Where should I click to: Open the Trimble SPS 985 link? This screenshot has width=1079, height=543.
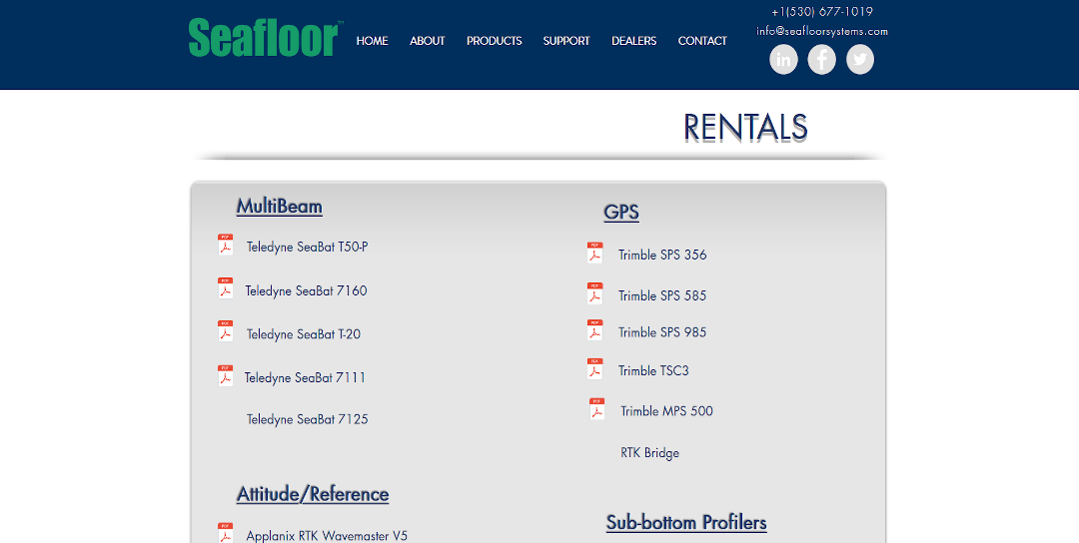662,332
